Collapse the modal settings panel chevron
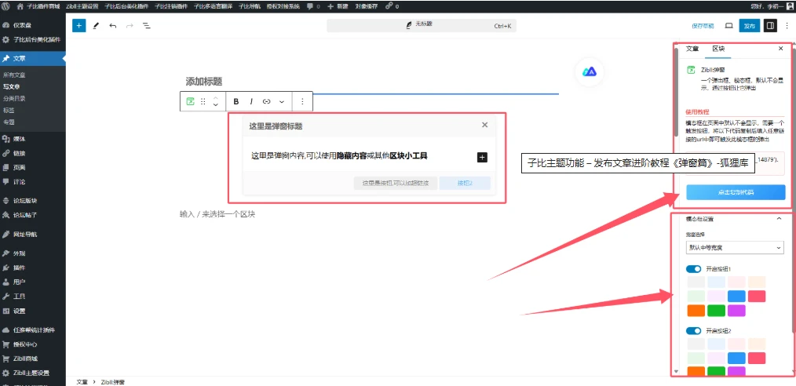 [x=779, y=219]
